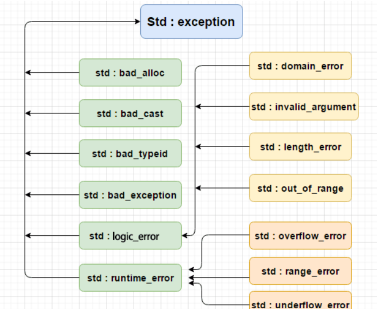Image resolution: width=377 pixels, height=309 pixels.
Task: Select the std : length_error box
Action: (x=300, y=147)
